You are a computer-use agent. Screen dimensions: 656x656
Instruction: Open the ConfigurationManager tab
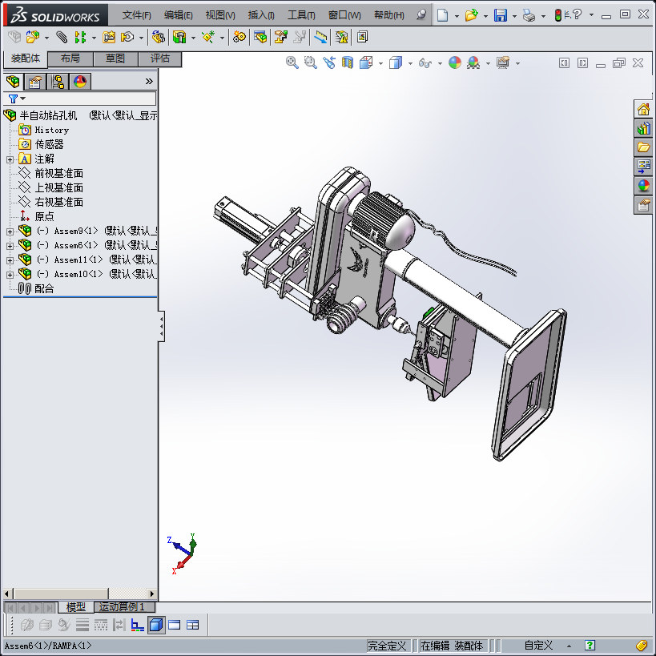(58, 82)
